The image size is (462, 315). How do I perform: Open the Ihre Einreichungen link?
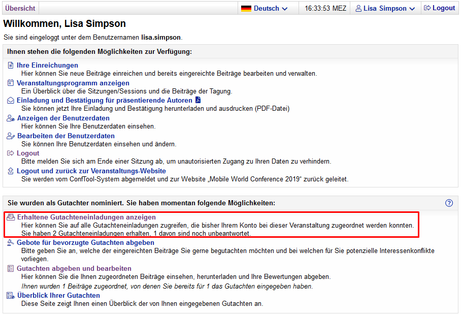pyautogui.click(x=47, y=65)
